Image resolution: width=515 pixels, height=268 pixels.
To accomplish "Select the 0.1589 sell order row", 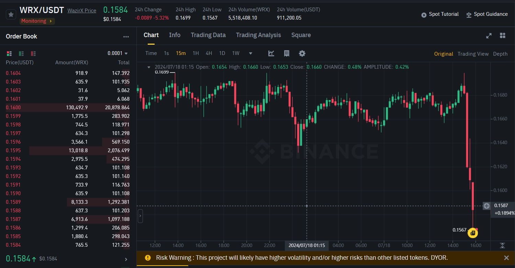I will point(68,202).
